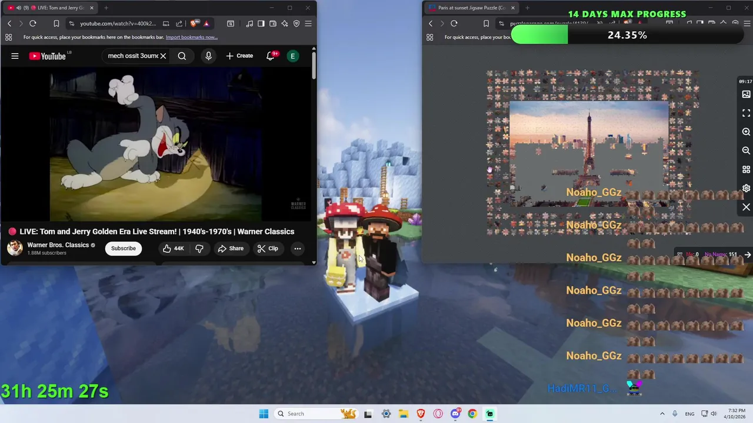Click the YouTube Create button
Screen dimensions: 753x423
[x=239, y=56]
